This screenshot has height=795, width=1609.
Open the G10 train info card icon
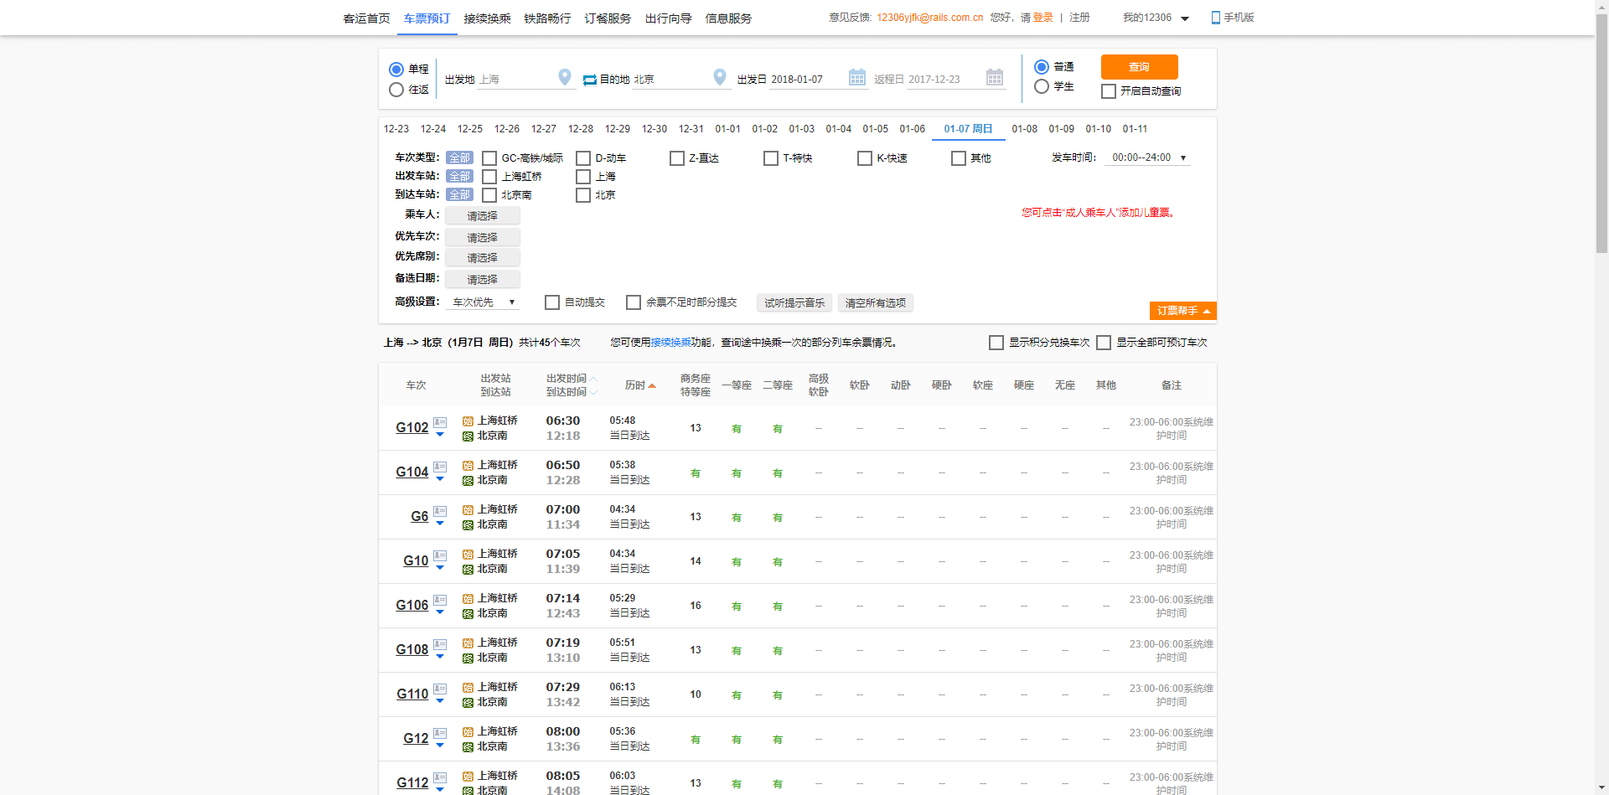(x=440, y=555)
